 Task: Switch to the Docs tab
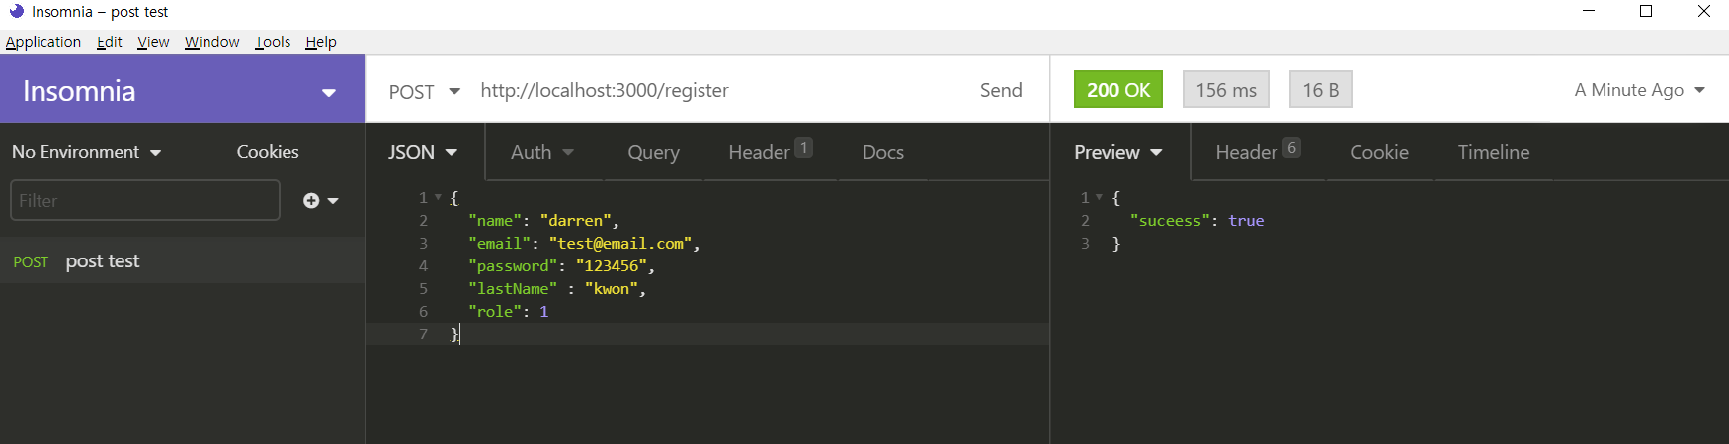click(883, 152)
